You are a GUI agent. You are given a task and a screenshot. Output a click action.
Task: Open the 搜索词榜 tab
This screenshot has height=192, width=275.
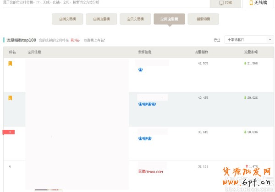[203, 19]
